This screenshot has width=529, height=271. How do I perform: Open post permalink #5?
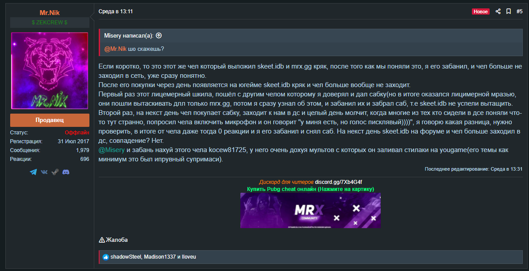[520, 11]
